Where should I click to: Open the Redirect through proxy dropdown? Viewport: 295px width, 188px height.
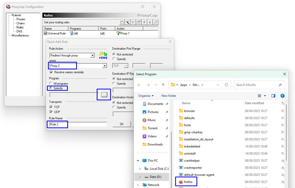(x=92, y=55)
